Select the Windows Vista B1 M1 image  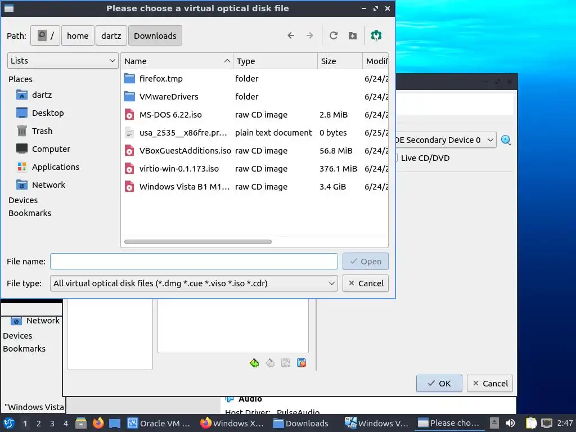point(254,187)
